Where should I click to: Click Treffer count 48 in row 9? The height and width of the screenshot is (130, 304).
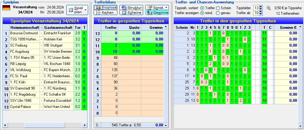point(110,58)
